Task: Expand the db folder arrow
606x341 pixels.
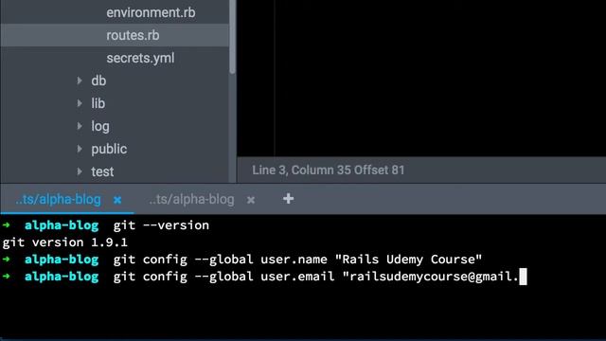Action: [80, 81]
